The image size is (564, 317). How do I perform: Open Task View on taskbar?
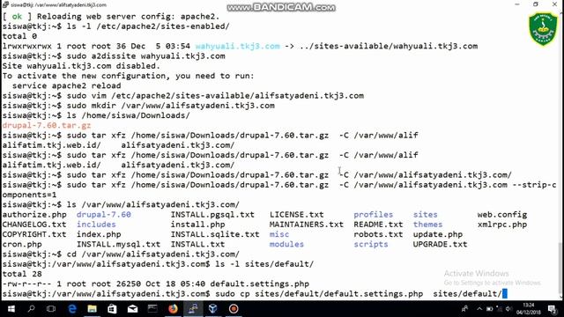[x=51, y=309]
